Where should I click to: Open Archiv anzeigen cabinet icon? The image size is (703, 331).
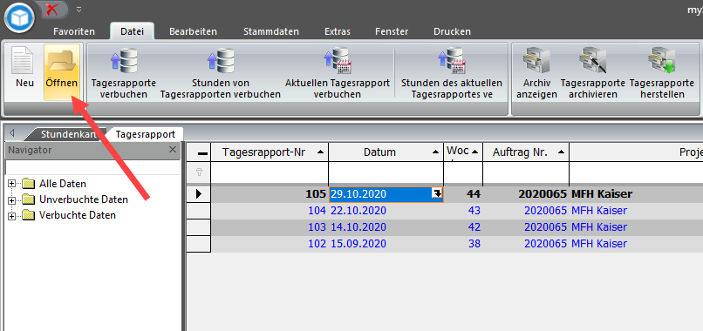point(536,60)
